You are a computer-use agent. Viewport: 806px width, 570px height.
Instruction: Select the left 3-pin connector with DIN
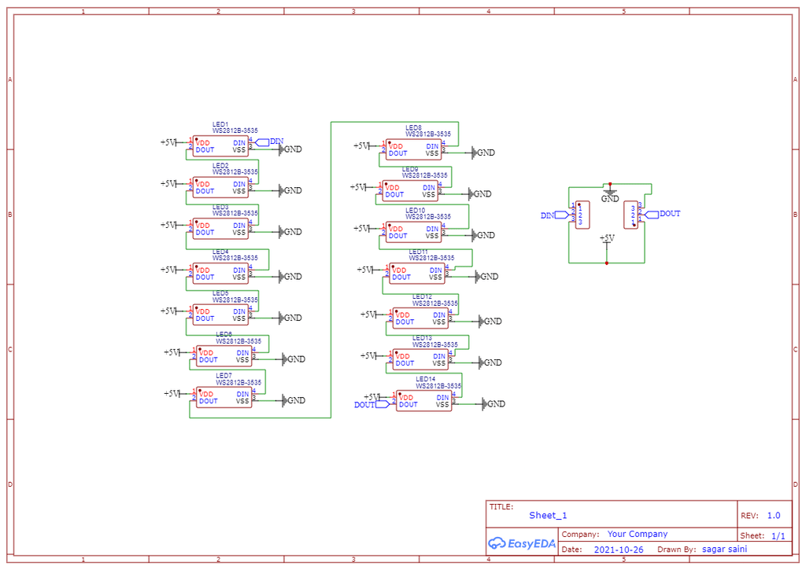(x=582, y=215)
